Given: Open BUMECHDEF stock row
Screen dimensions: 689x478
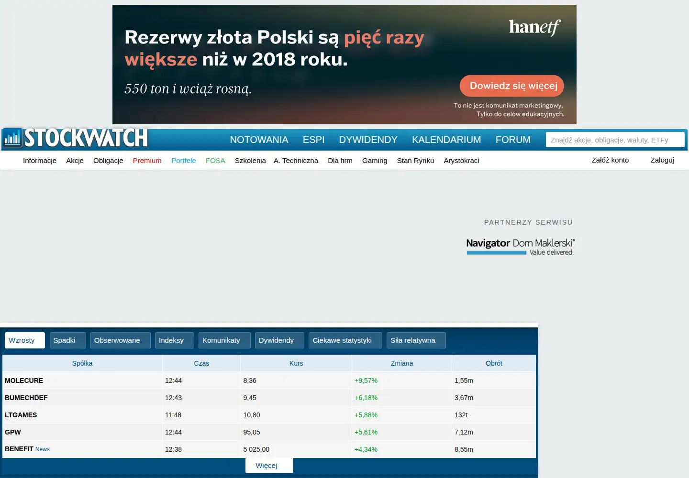Looking at the screenshot, I should coord(269,398).
